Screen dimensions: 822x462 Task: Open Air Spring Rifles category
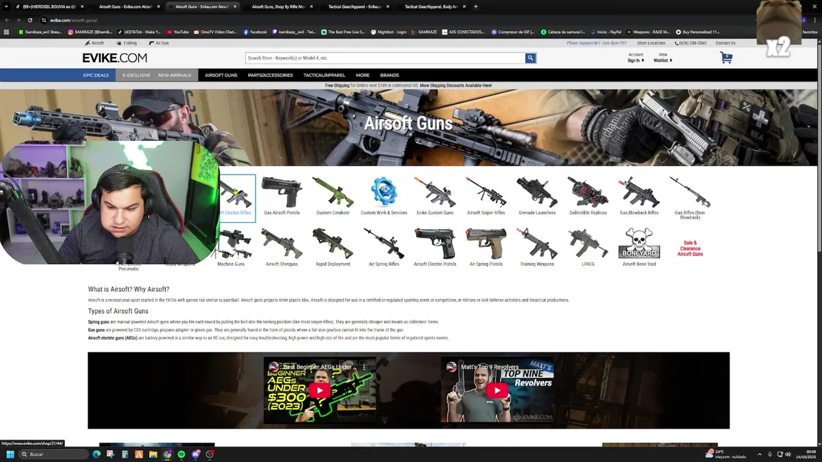384,247
